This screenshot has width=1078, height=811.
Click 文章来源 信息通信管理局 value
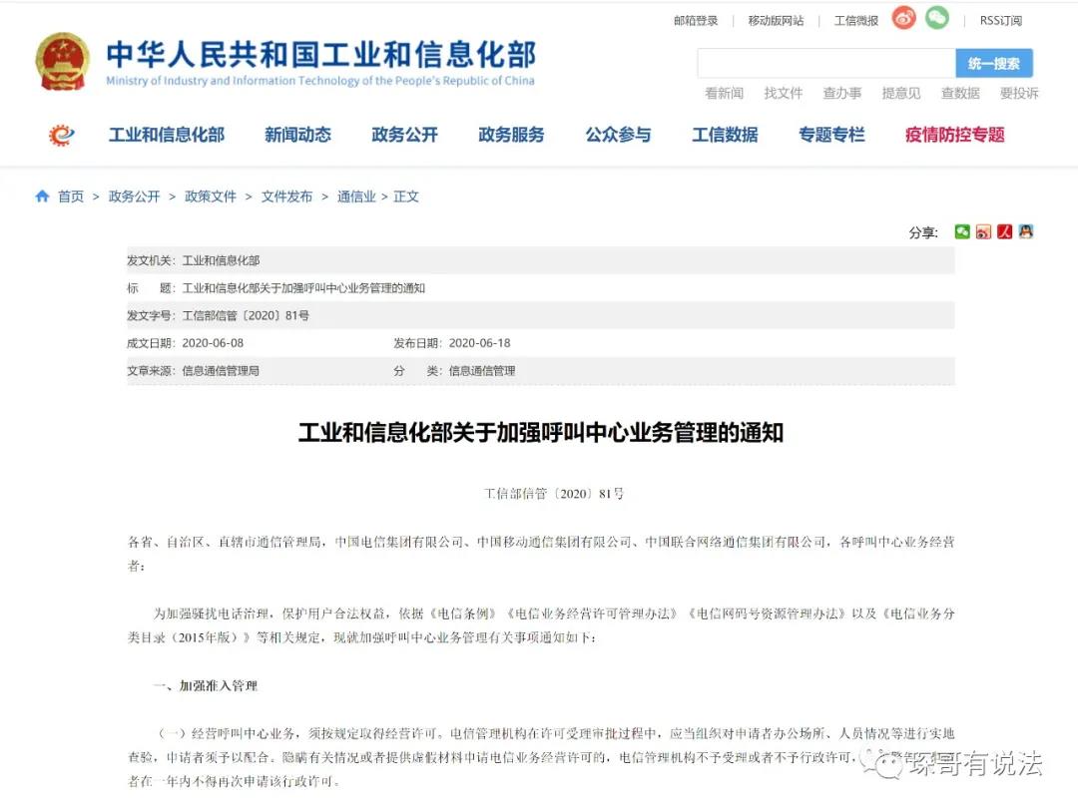221,370
